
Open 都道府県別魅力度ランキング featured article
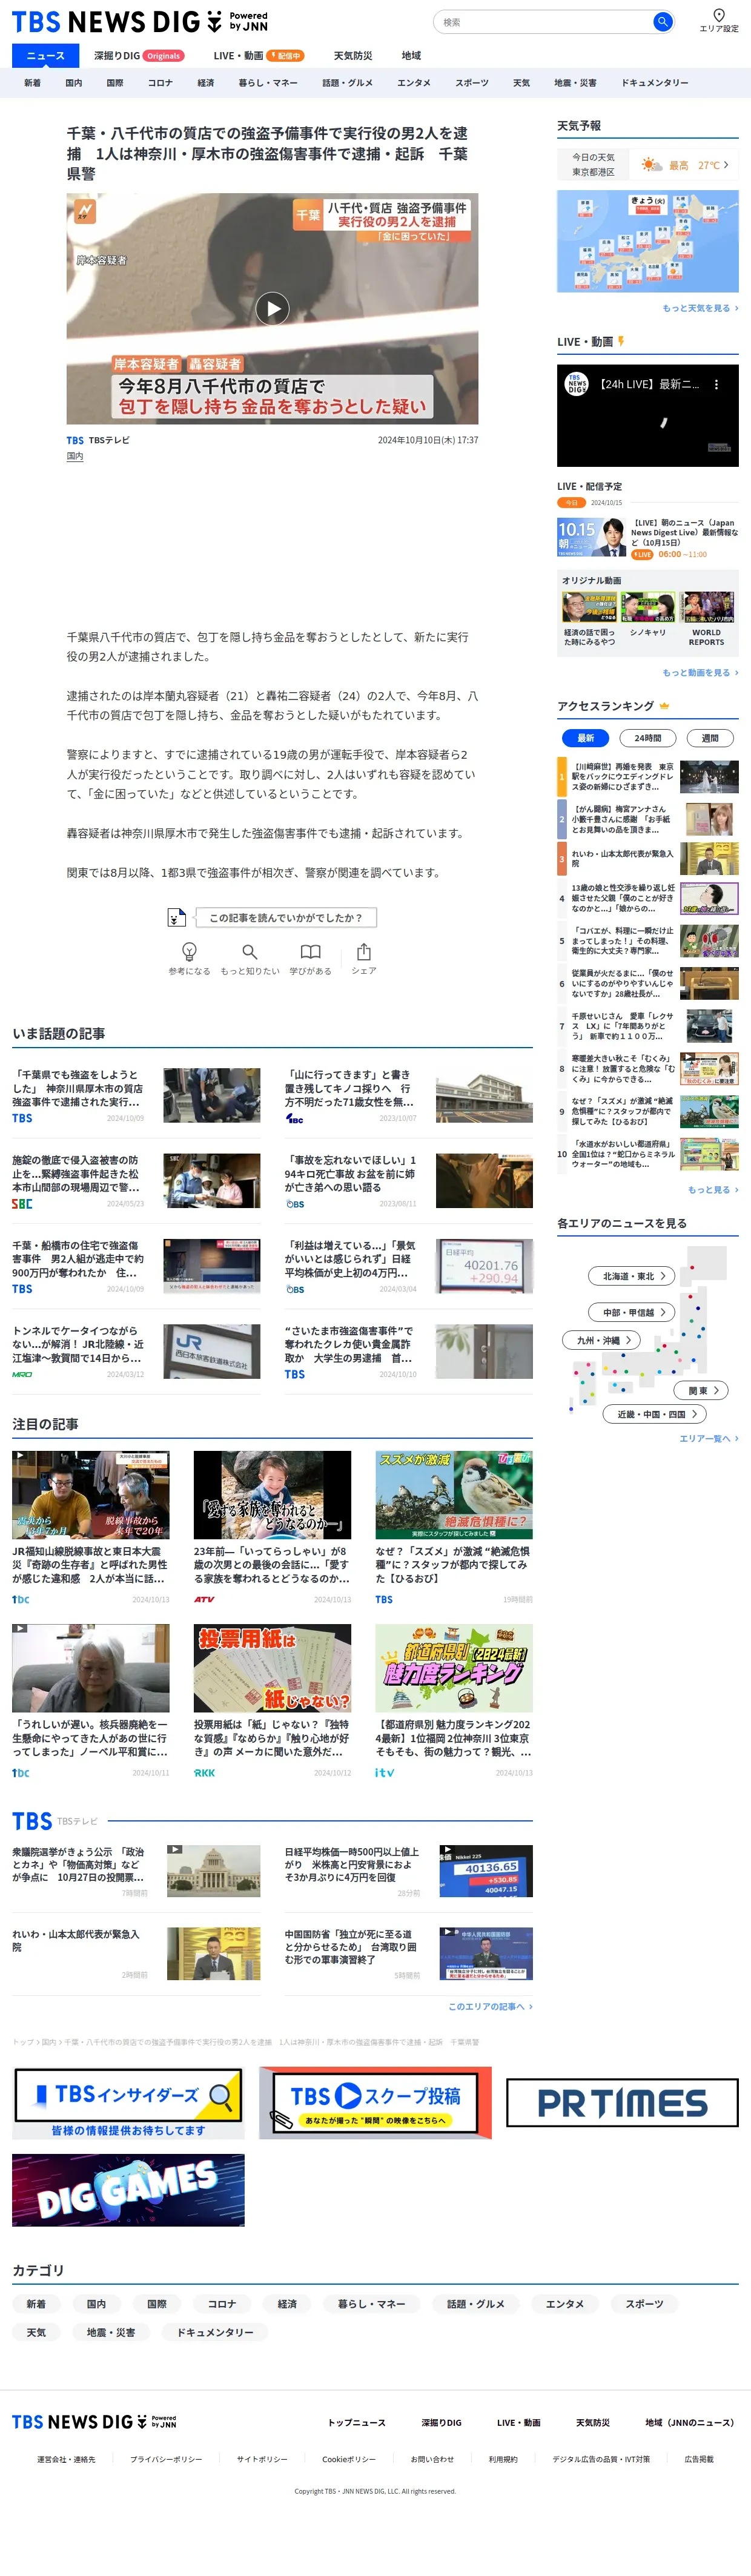(x=454, y=1700)
